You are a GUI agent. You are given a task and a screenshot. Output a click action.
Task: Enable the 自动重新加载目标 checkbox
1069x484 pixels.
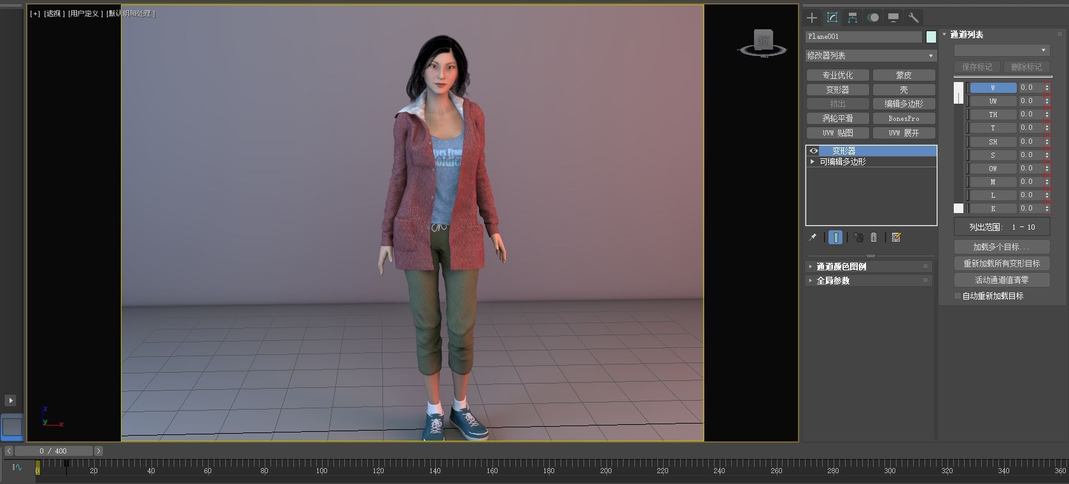pos(958,296)
